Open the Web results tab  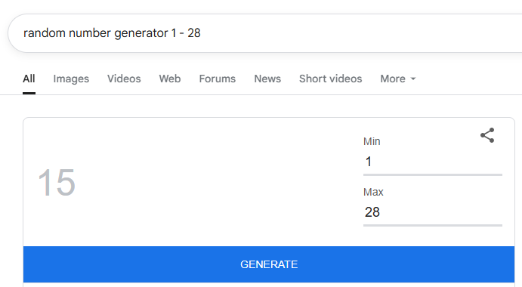pyautogui.click(x=170, y=79)
